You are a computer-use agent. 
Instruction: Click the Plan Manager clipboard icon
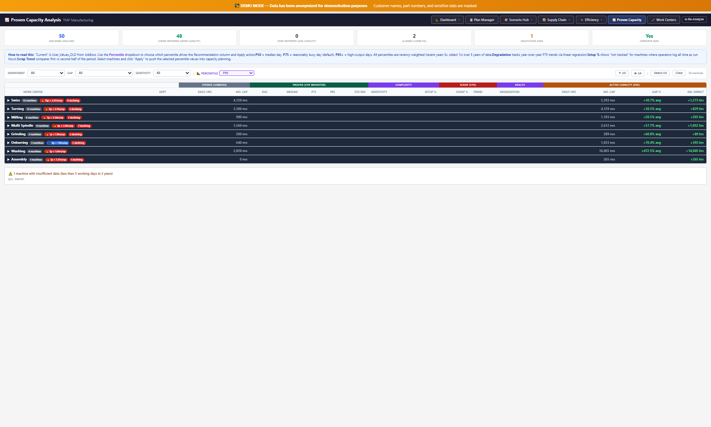(471, 20)
